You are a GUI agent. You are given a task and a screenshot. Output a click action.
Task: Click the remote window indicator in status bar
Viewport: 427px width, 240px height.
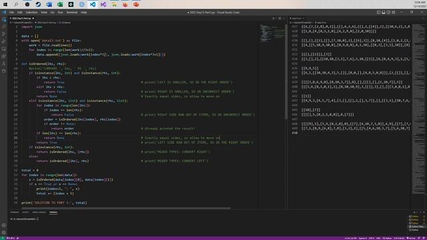(3, 238)
